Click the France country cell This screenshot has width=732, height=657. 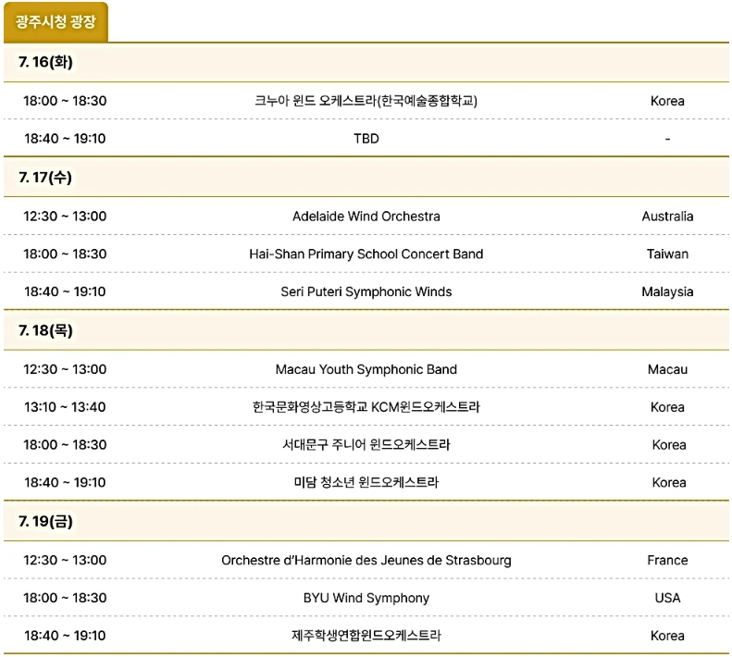click(667, 560)
